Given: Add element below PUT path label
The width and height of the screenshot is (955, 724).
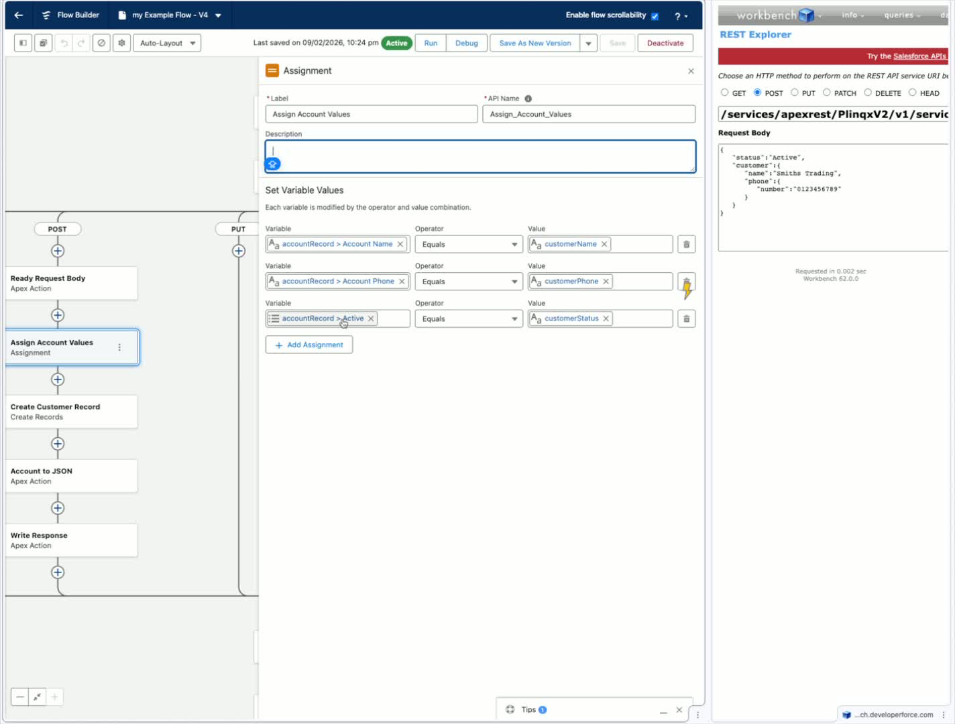Looking at the screenshot, I should tap(239, 251).
